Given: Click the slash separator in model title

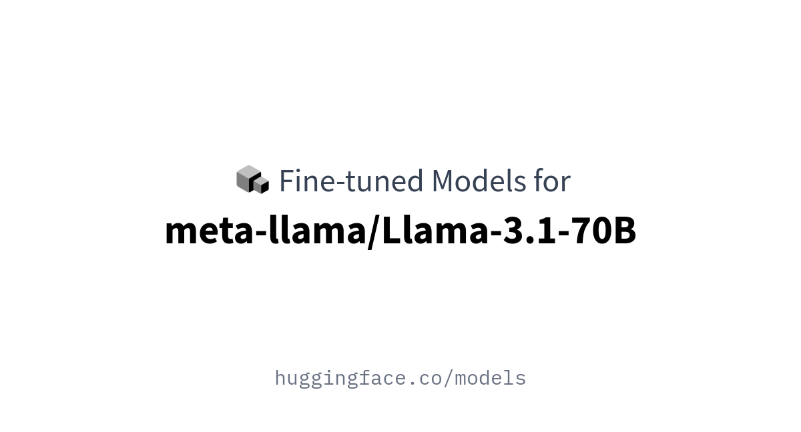Looking at the screenshot, I should [373, 232].
